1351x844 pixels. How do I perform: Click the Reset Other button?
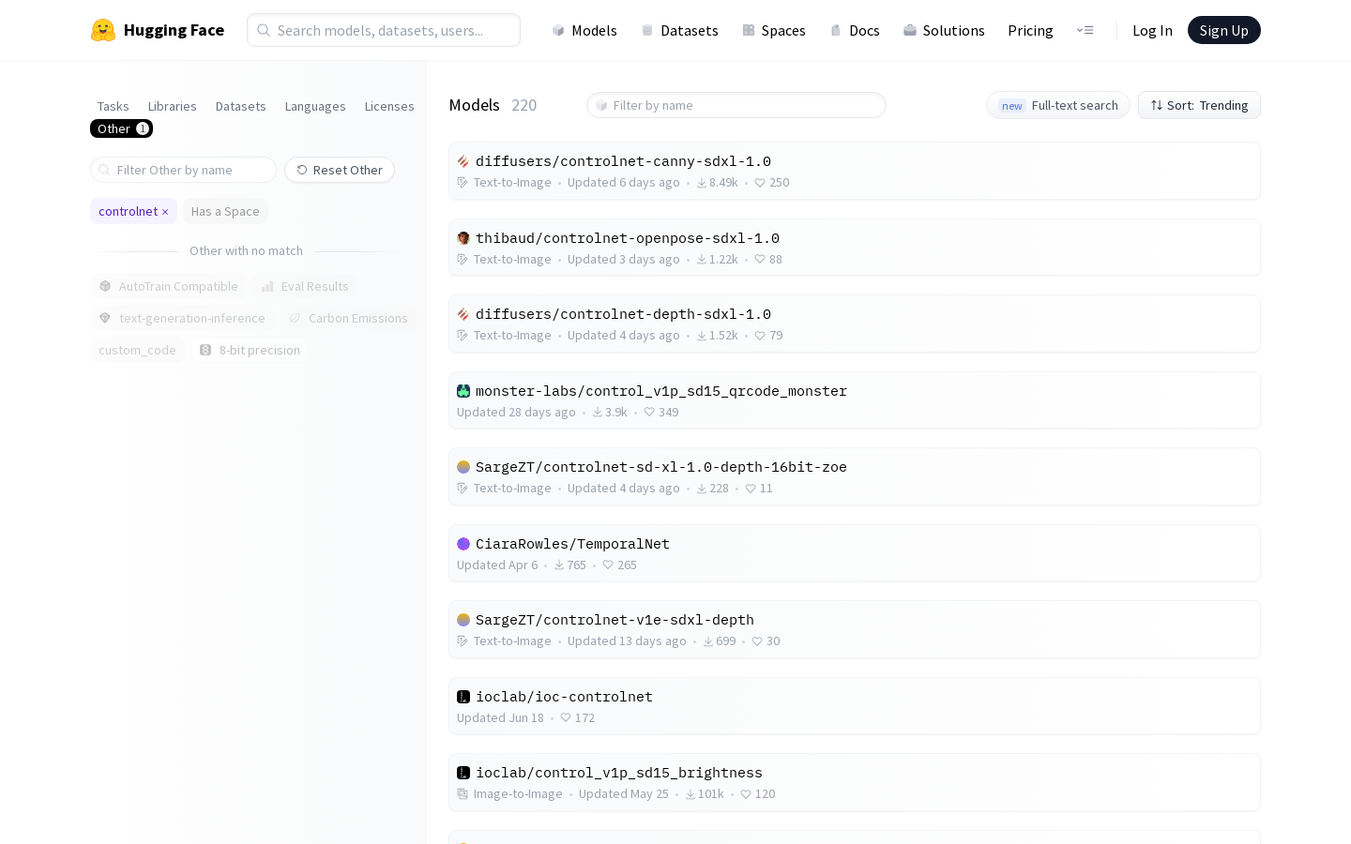340,170
